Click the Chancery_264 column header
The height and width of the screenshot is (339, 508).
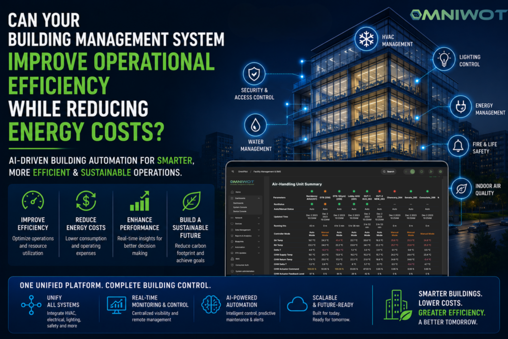pos(394,198)
